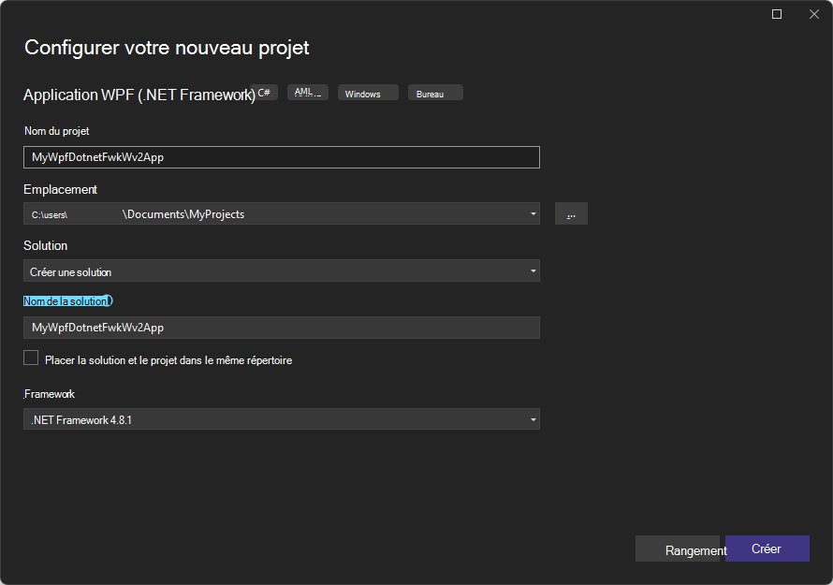The image size is (833, 585).
Task: Maximize the project configuration window
Action: tap(776, 14)
